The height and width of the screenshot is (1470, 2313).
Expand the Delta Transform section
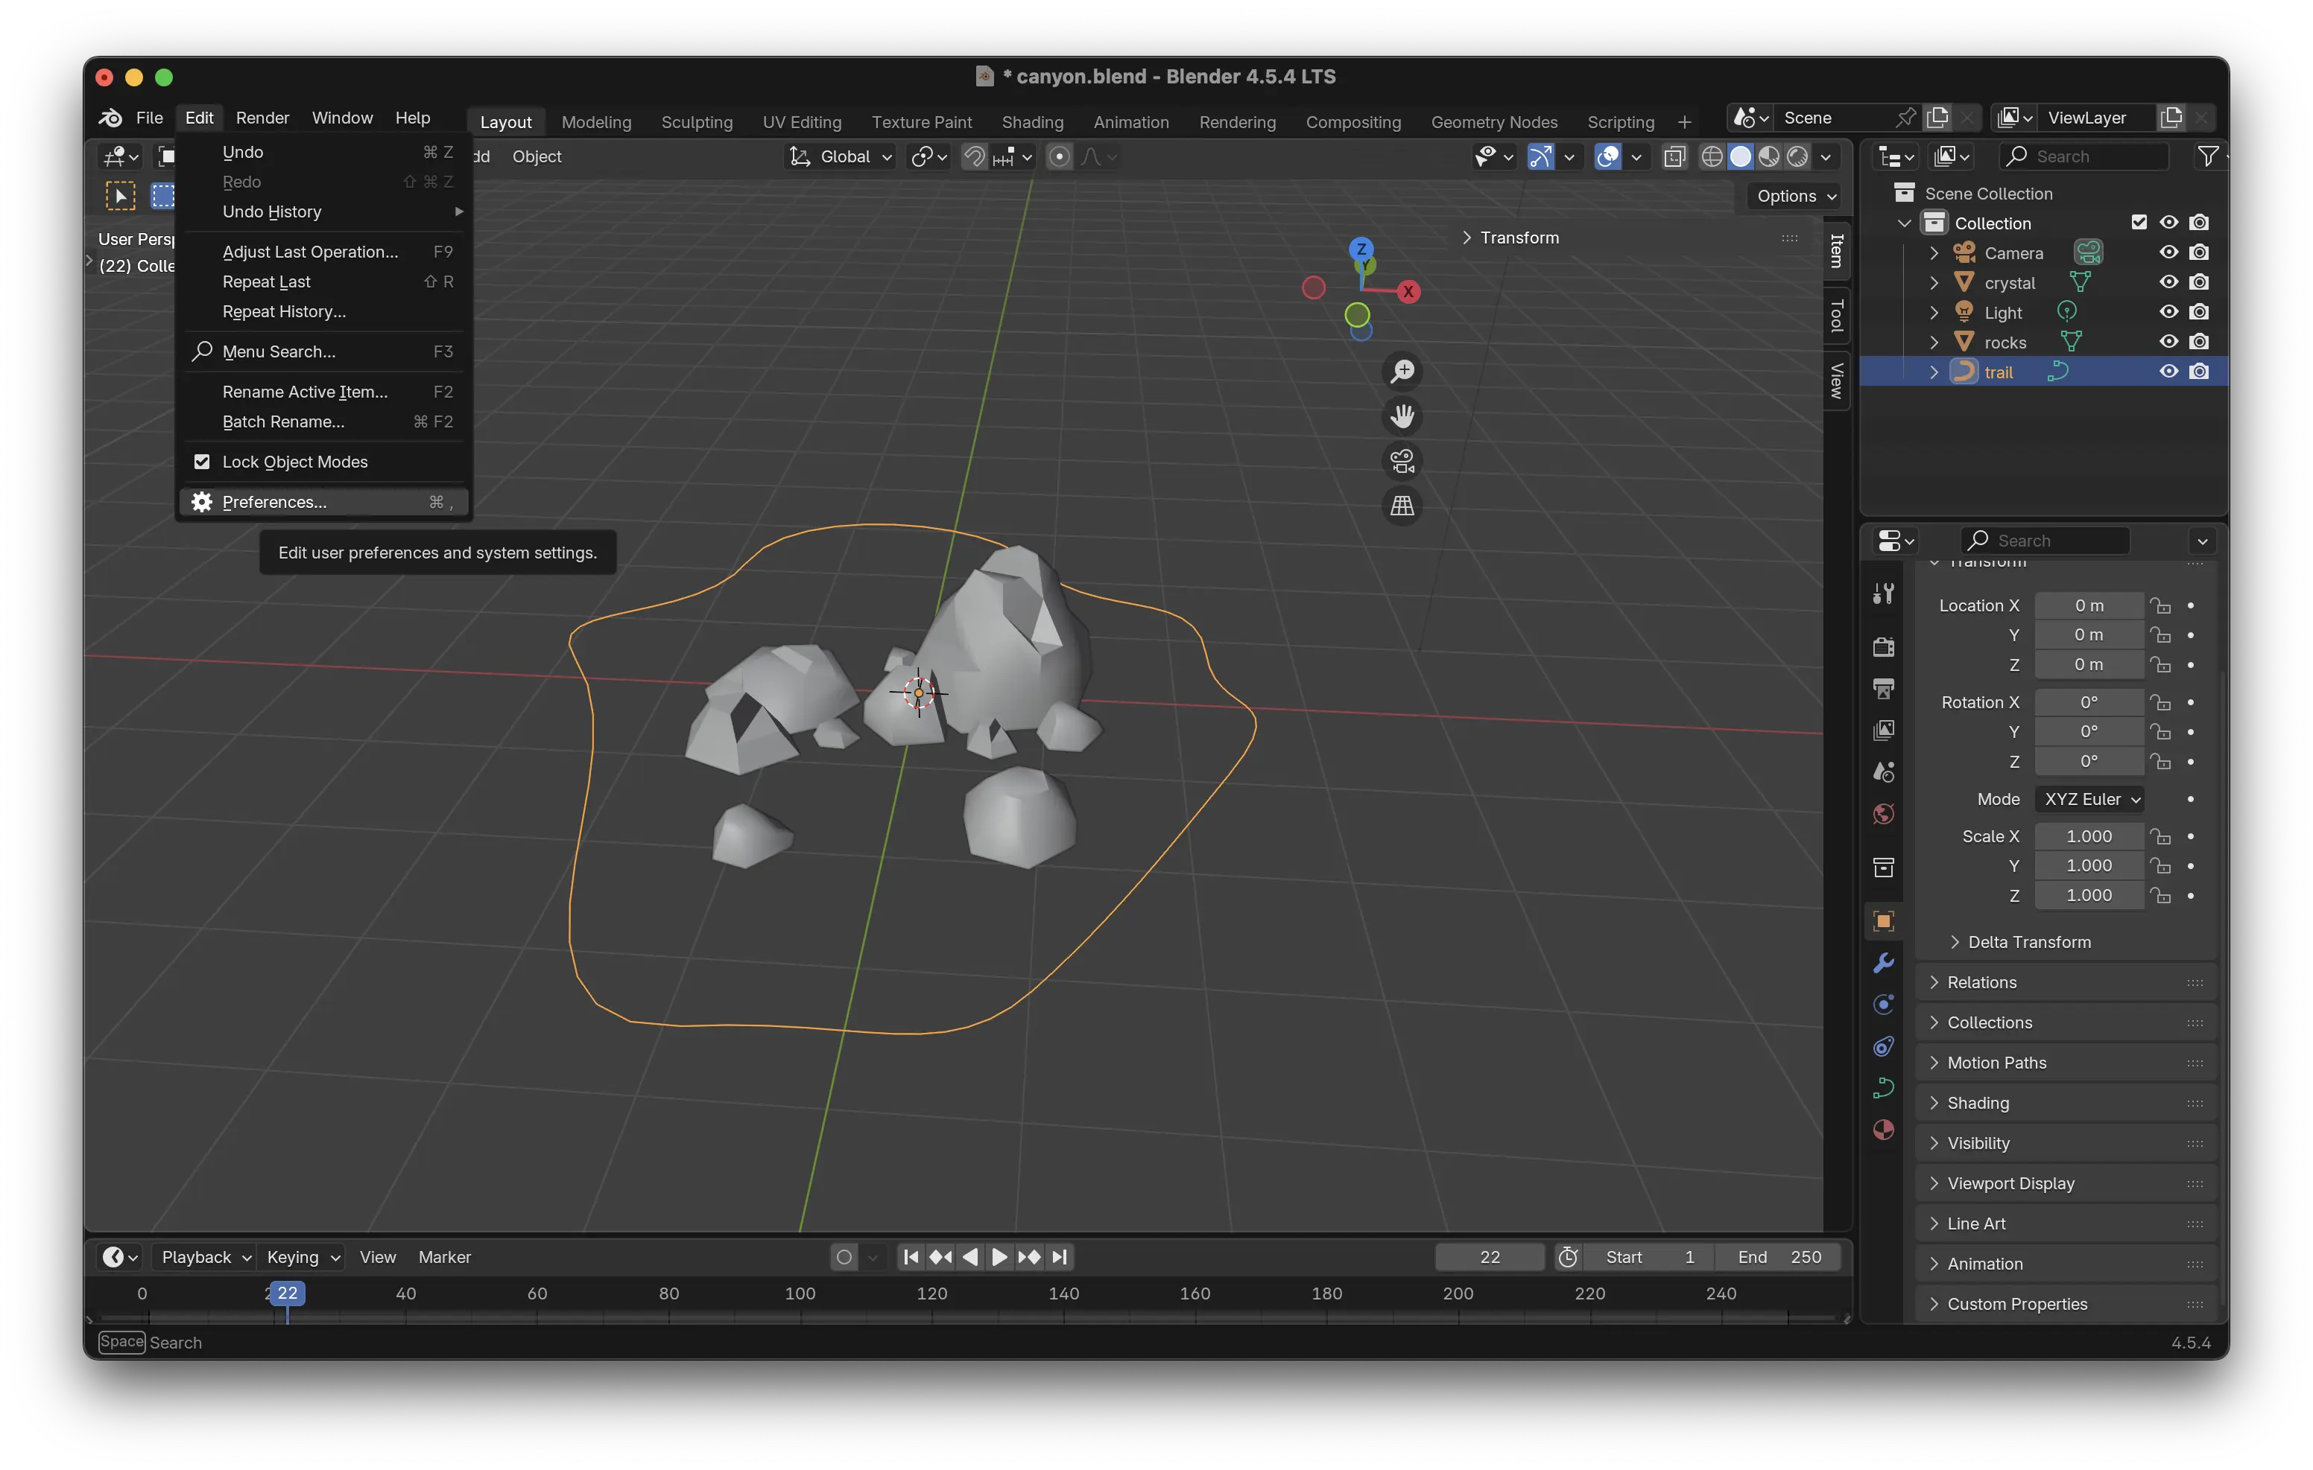2028,942
